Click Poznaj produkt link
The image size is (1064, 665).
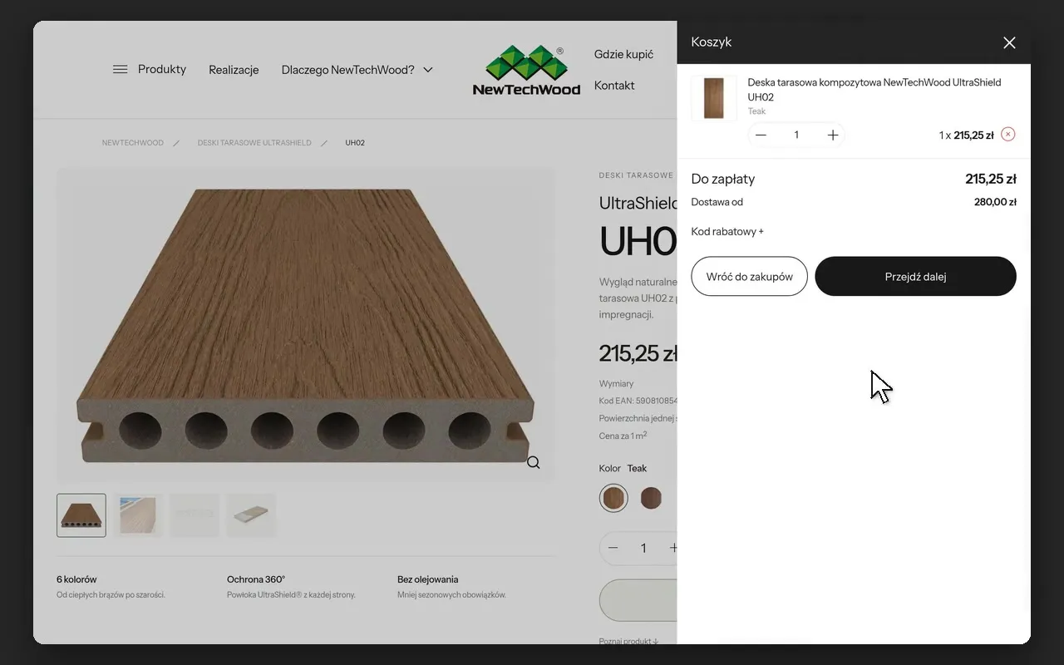point(628,641)
